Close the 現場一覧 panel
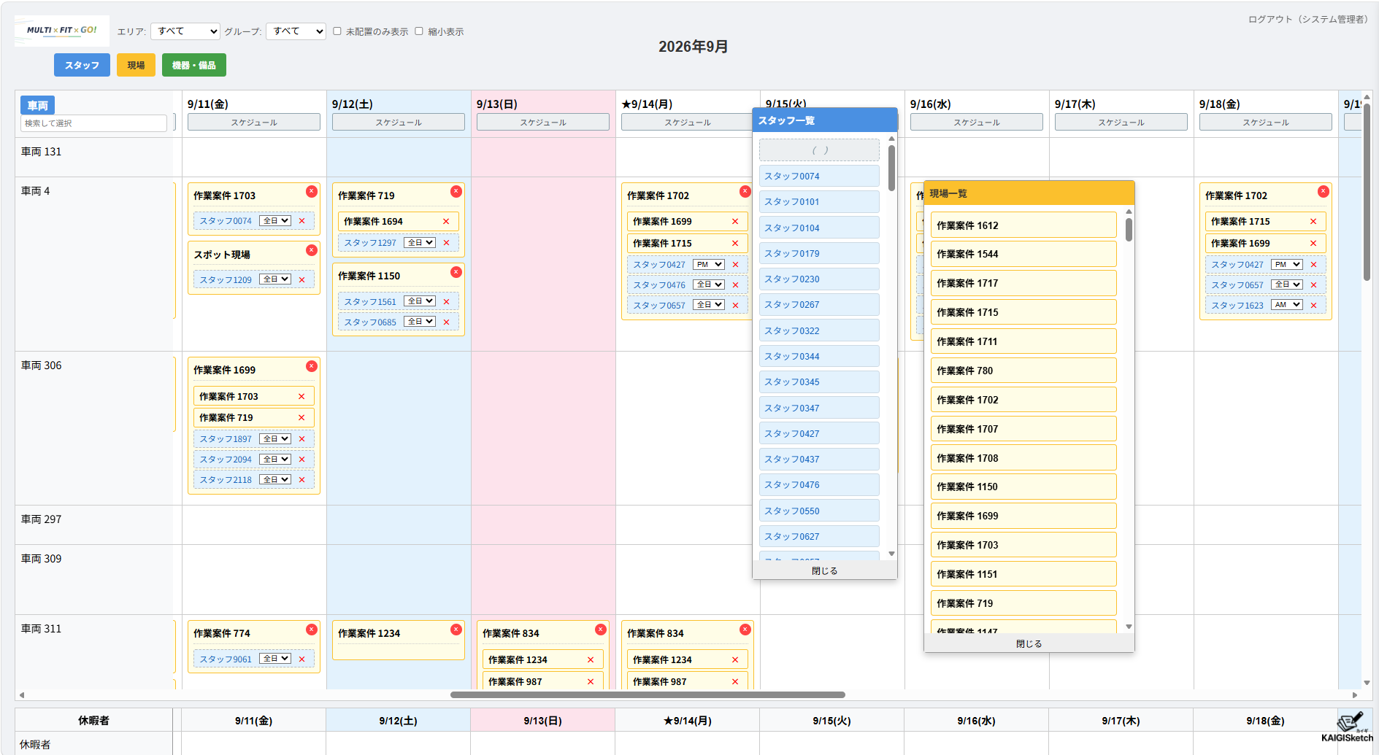This screenshot has width=1379, height=755. pyautogui.click(x=1029, y=643)
